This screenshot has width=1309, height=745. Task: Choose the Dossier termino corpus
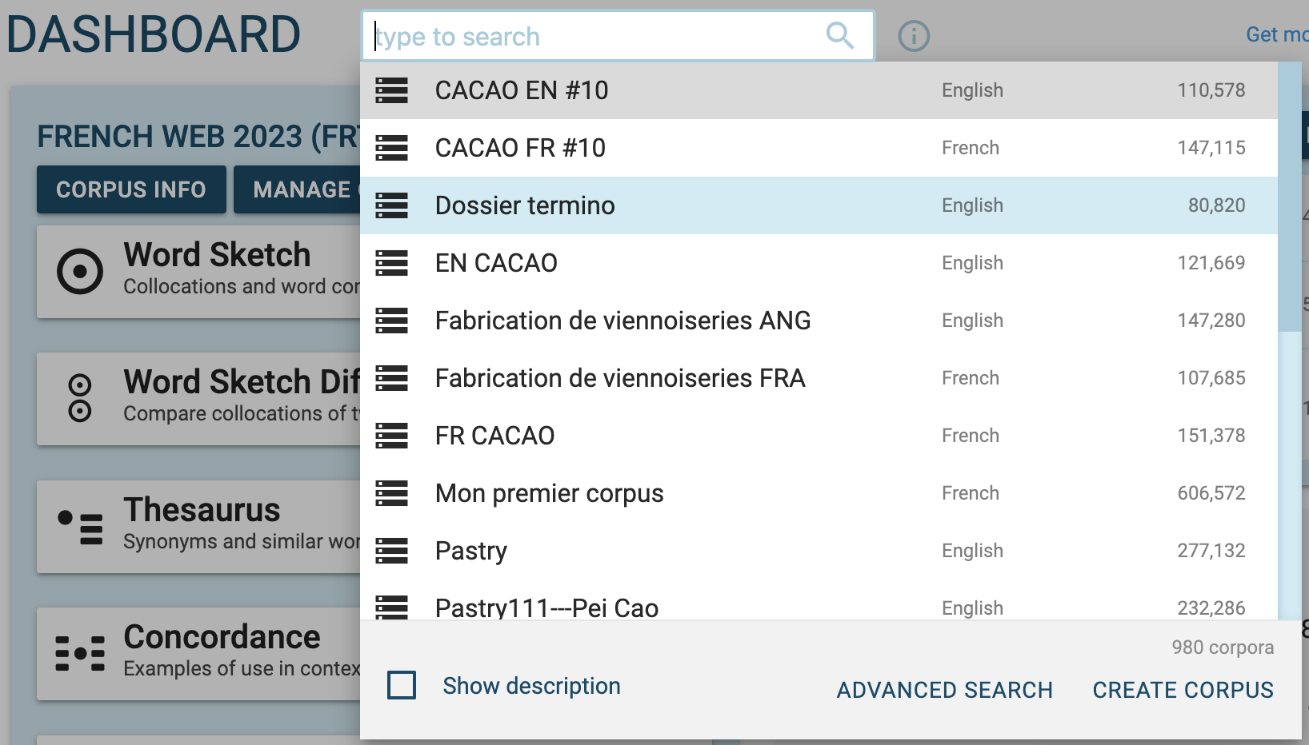click(x=819, y=205)
